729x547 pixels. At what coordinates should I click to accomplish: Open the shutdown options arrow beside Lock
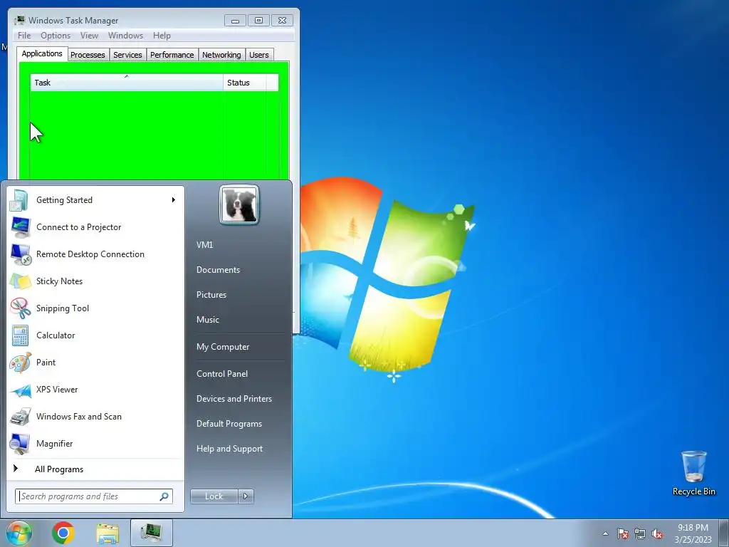pos(246,496)
